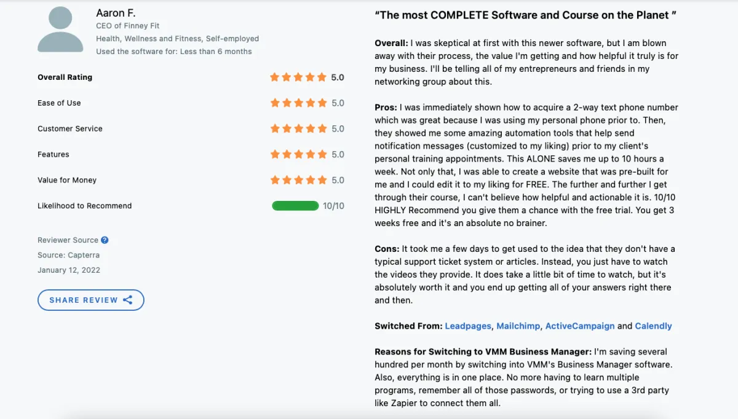Image resolution: width=738 pixels, height=419 pixels.
Task: Click the SHARE REVIEW button
Action: coord(91,300)
